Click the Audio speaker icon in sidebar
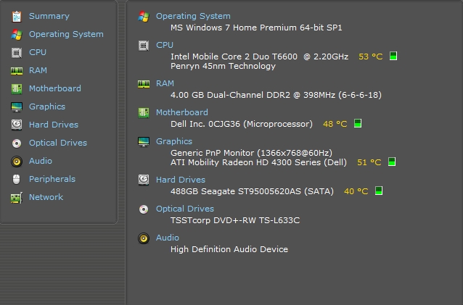Screen dimensions: 463x305 [17, 162]
